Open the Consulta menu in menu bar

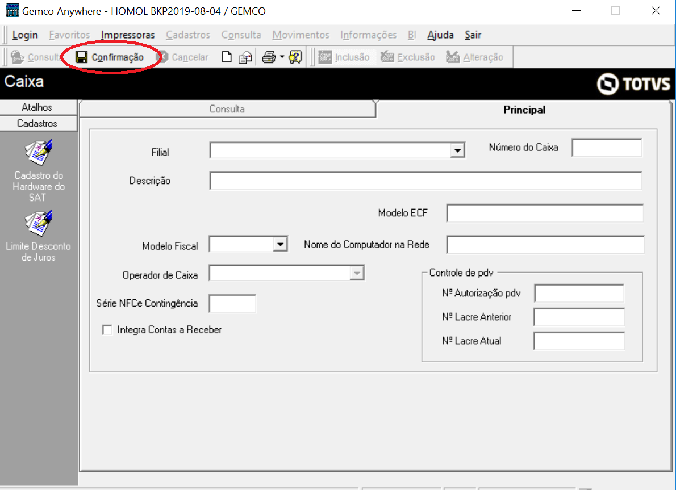241,35
